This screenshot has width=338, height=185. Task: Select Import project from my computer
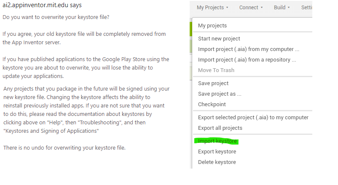(249, 49)
